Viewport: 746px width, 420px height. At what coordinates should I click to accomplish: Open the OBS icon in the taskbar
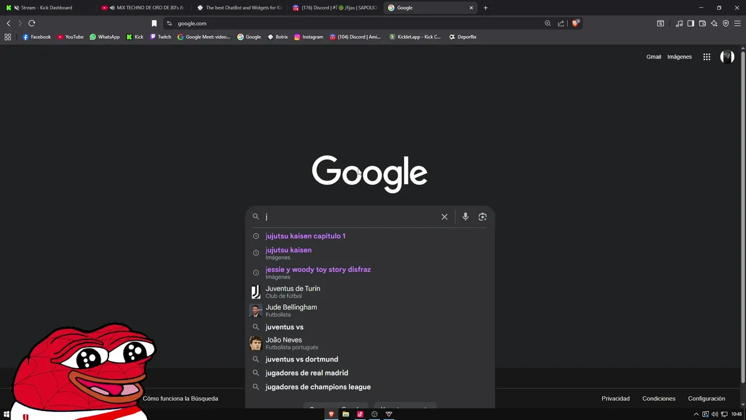(x=374, y=414)
